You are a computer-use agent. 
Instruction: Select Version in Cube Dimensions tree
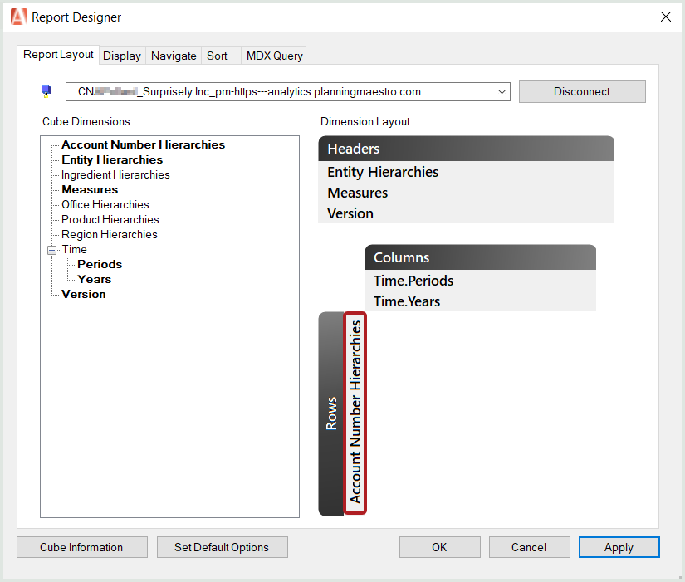coord(83,294)
